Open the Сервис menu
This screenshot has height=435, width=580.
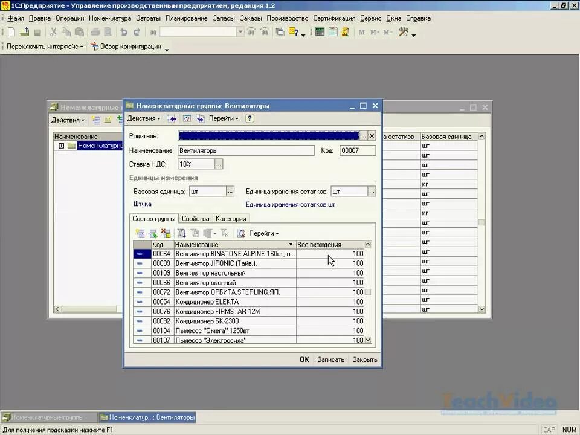[x=370, y=18]
